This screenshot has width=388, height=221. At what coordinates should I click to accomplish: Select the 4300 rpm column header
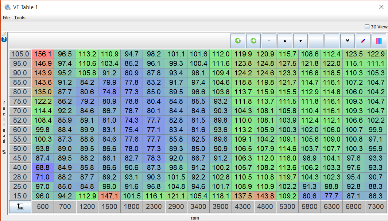(x=243, y=207)
